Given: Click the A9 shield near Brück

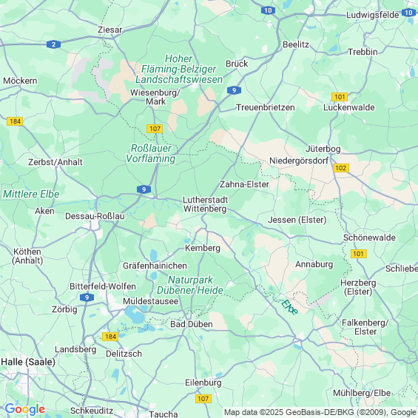Looking at the screenshot, I should click(x=234, y=90).
